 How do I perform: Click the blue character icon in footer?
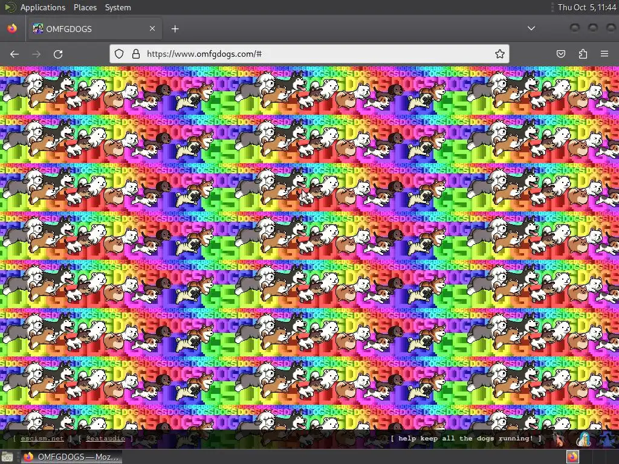(608, 439)
